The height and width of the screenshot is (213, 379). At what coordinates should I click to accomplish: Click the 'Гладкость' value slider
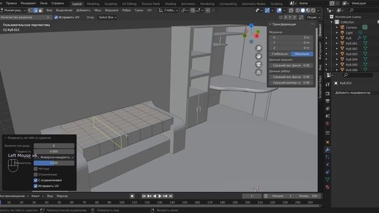tap(54, 151)
